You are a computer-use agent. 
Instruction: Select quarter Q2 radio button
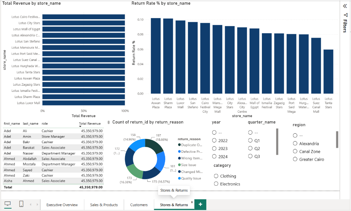[x=250, y=148]
